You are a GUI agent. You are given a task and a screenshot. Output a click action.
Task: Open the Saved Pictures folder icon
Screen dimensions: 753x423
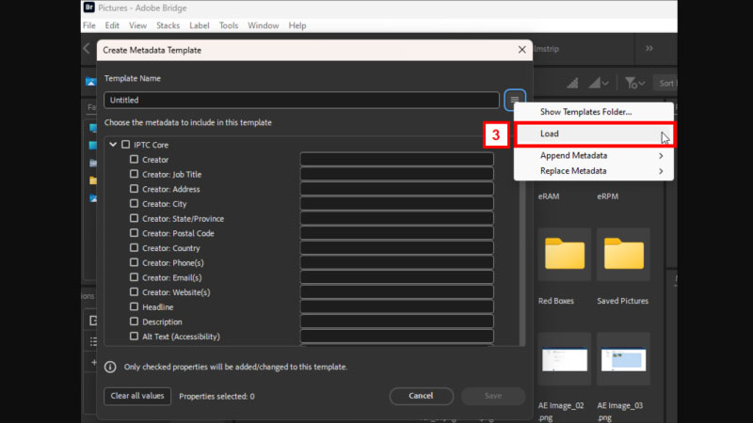(x=623, y=254)
